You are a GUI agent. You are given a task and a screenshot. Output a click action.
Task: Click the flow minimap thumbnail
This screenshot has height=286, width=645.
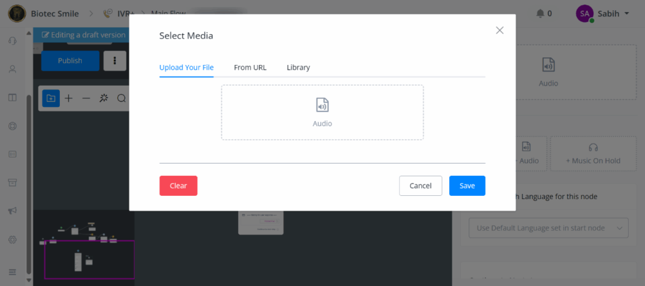click(83, 244)
